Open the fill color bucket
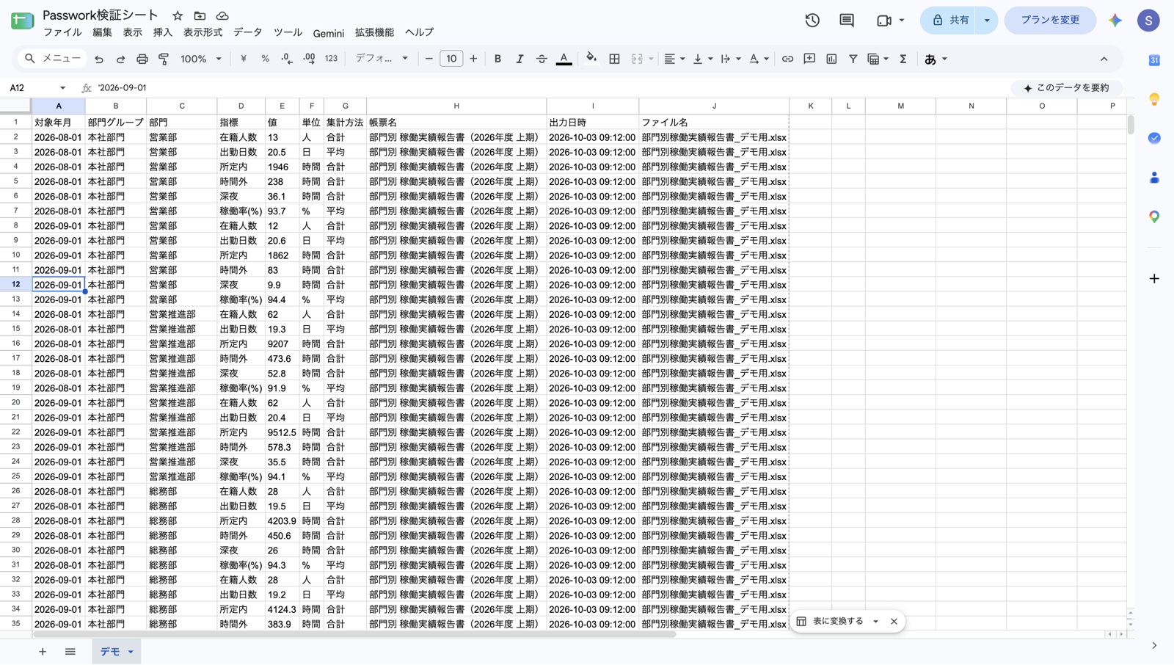 591,59
